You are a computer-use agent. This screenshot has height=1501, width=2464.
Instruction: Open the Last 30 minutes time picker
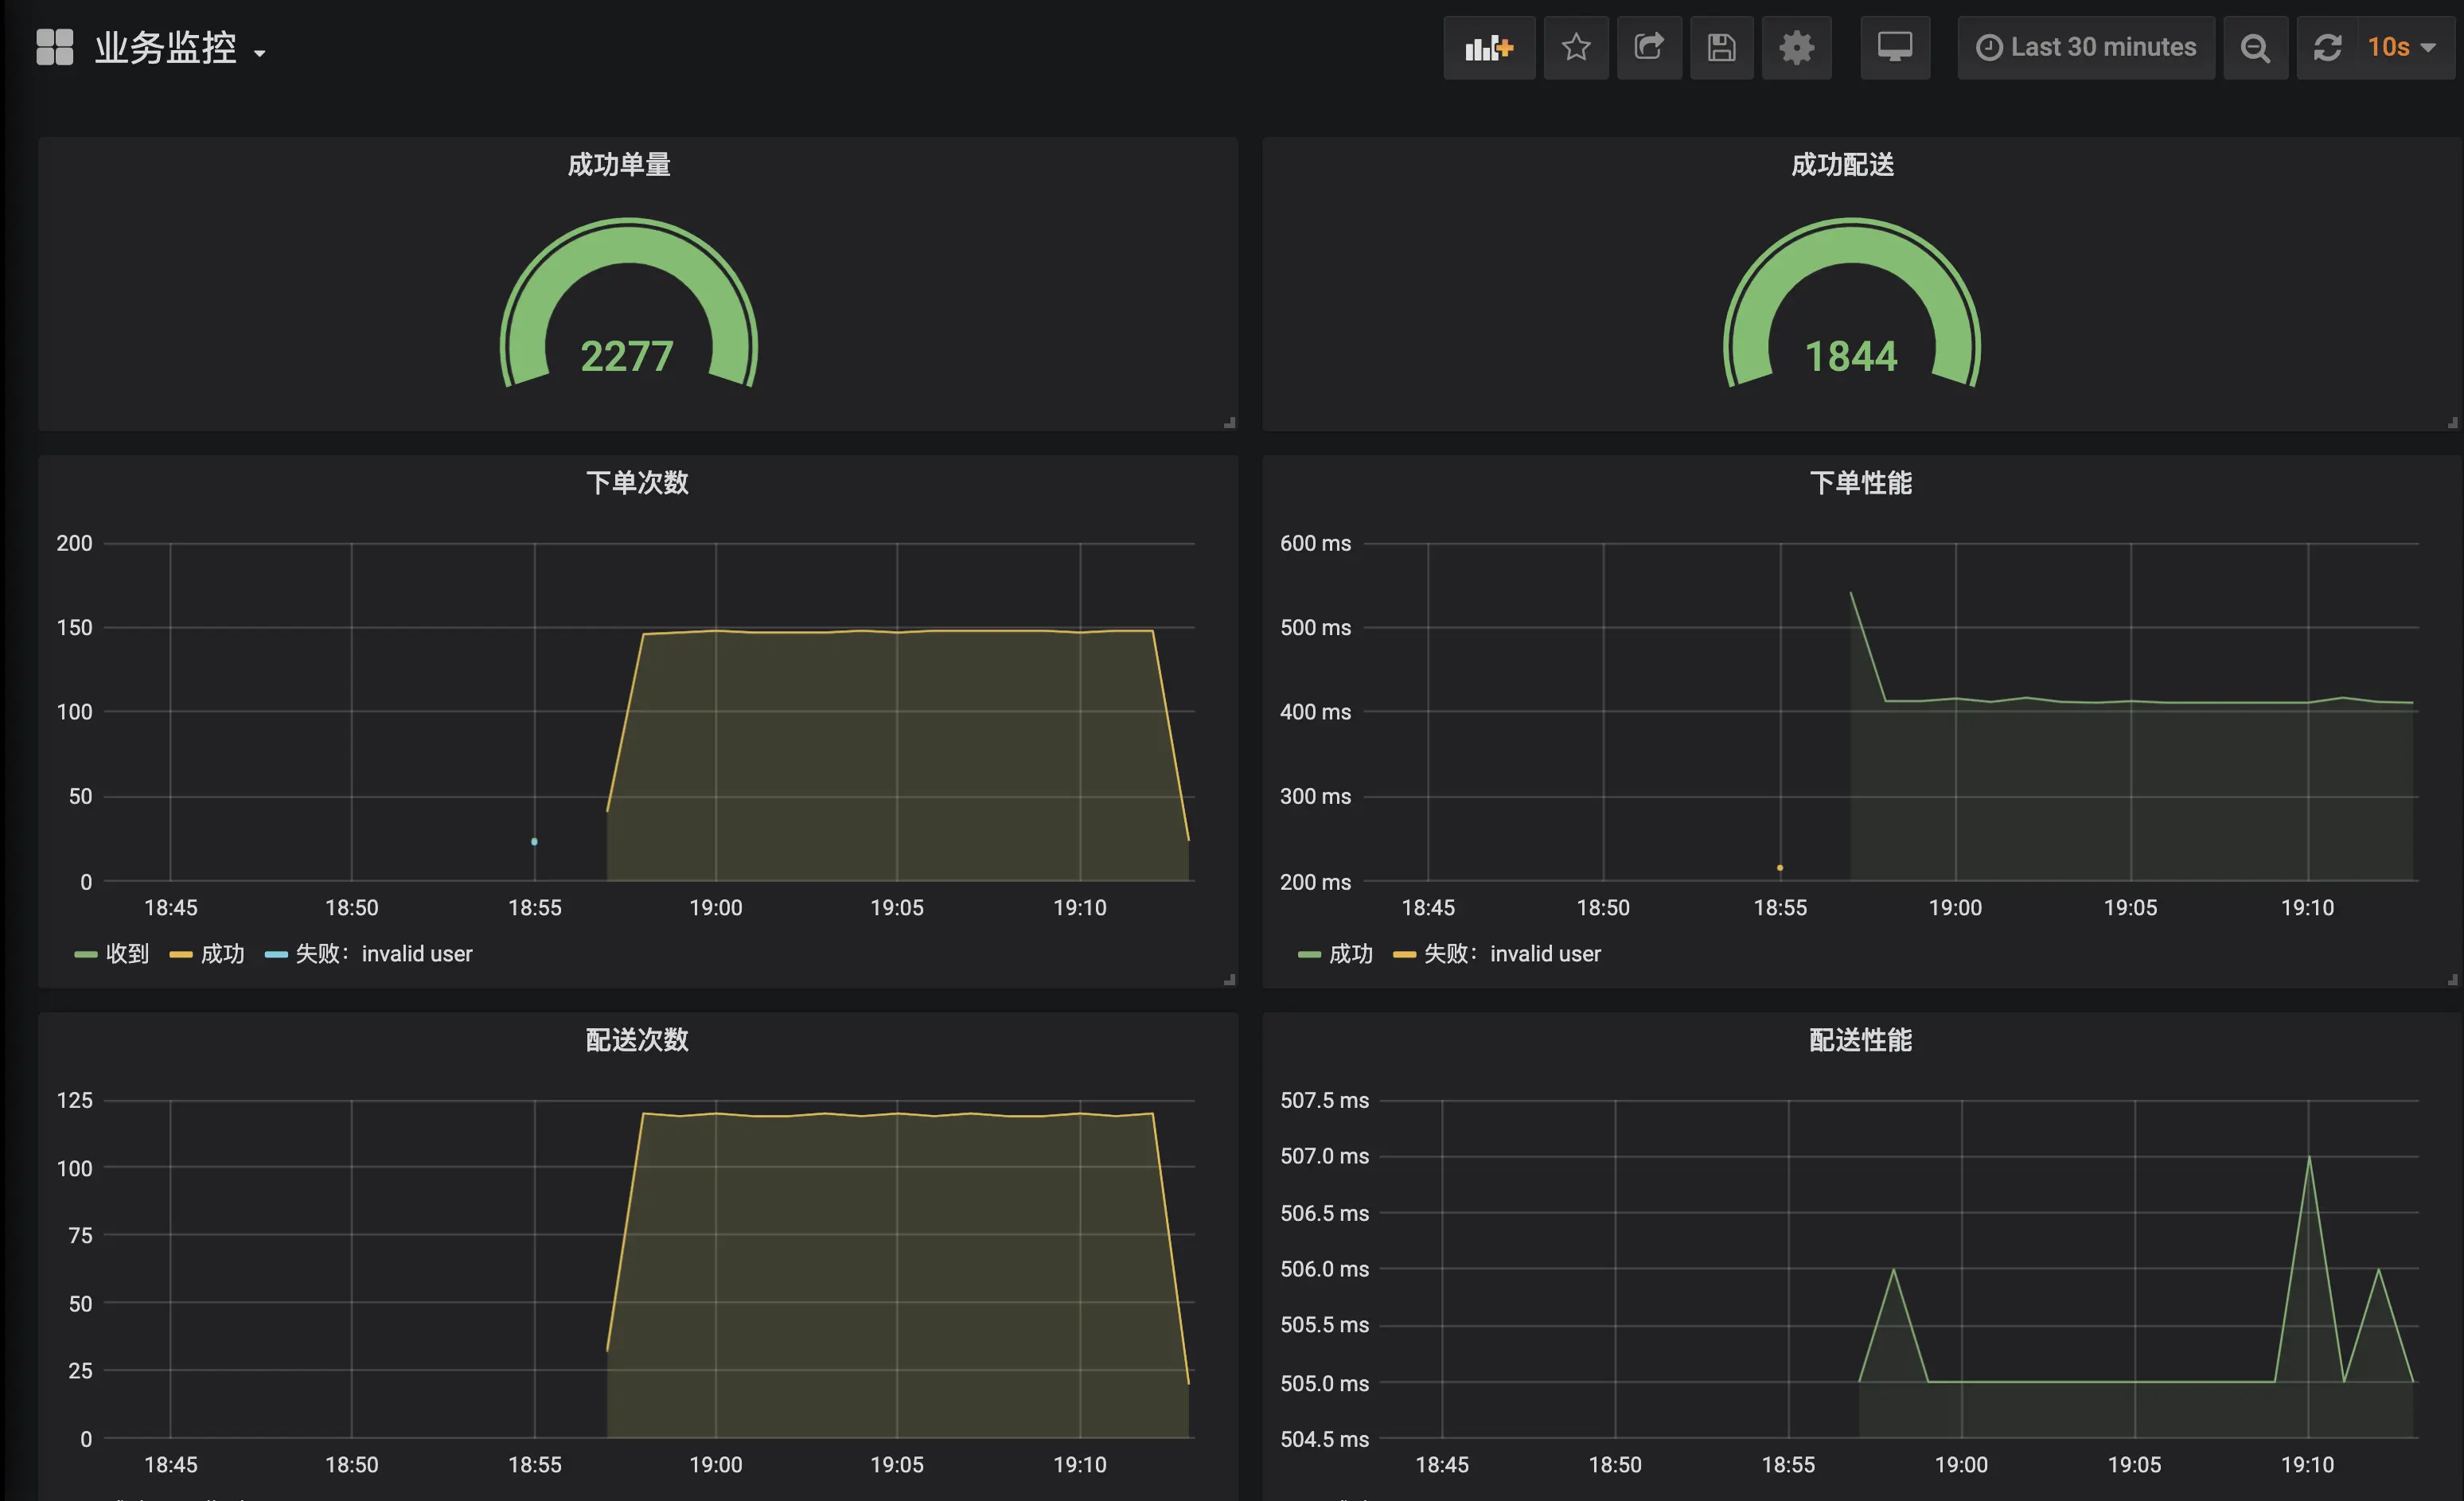[x=2086, y=47]
